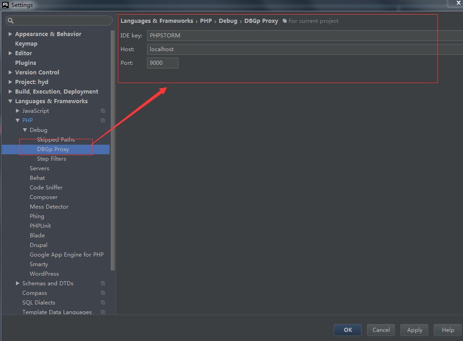Open the Skipped Paths settings page
Viewport: 463px width, 341px height.
pos(55,140)
